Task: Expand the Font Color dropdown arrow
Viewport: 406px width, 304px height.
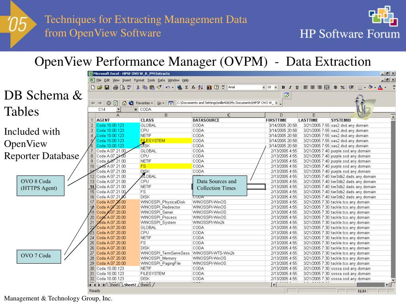Action: pyautogui.click(x=385, y=87)
